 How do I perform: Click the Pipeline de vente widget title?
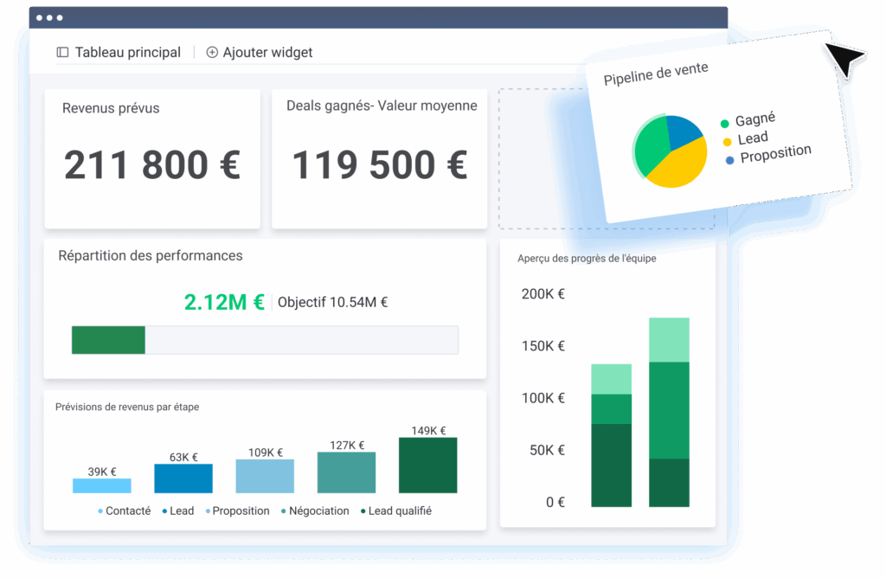click(x=656, y=74)
